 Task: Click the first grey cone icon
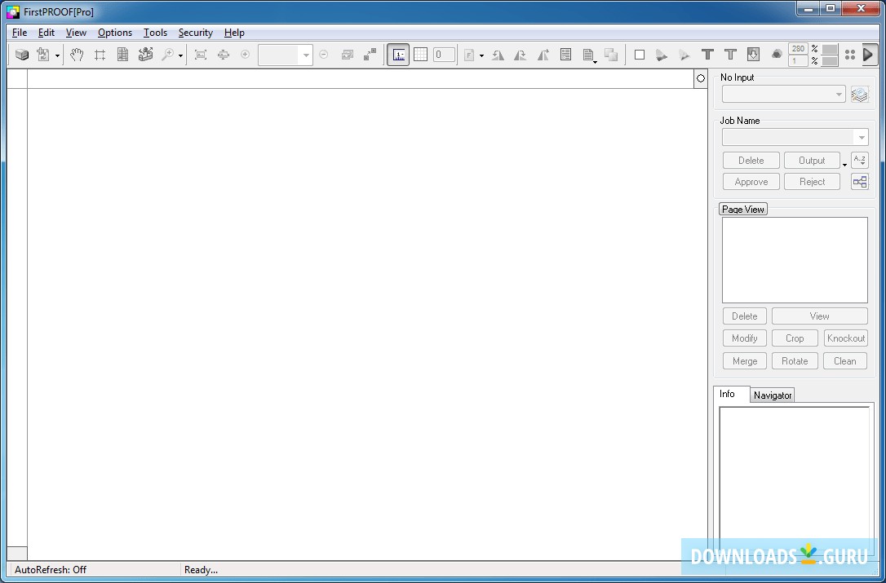click(661, 55)
